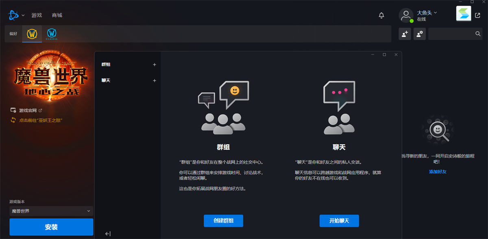
Task: Go to the 商城 menu tab
Action: click(x=57, y=15)
